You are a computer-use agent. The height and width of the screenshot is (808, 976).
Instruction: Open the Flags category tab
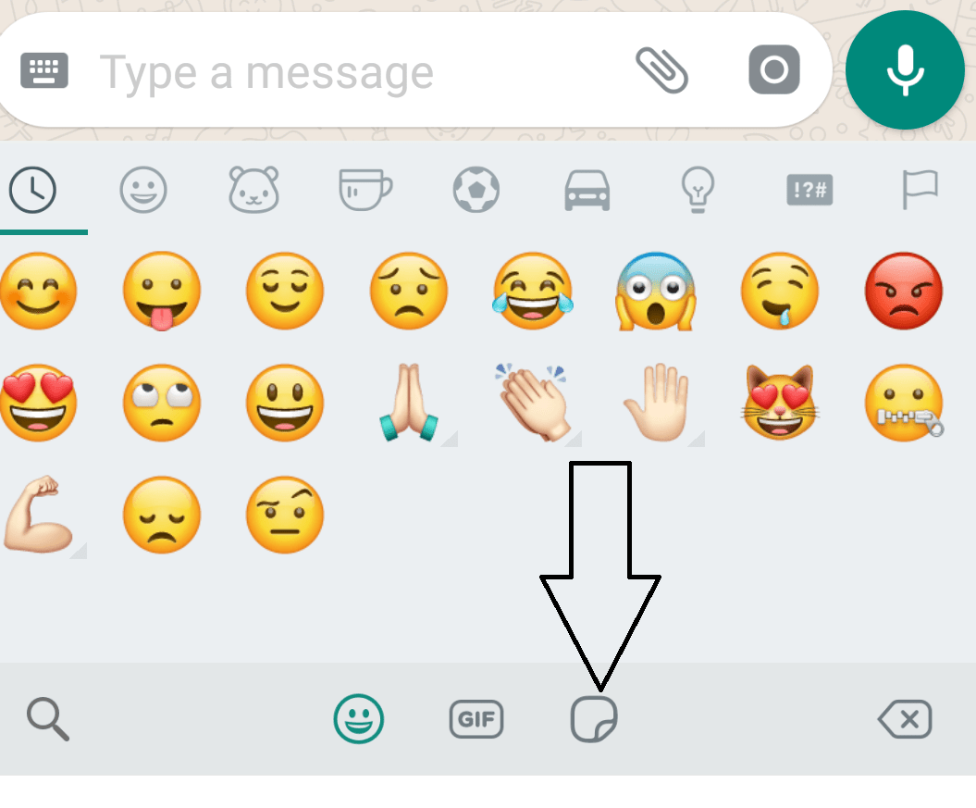(920, 189)
